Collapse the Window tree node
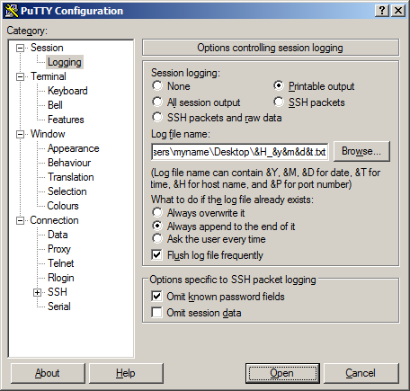Image resolution: width=410 pixels, height=391 pixels. [20, 134]
